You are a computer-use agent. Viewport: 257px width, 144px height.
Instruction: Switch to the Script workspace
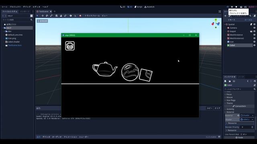coord(138,7)
